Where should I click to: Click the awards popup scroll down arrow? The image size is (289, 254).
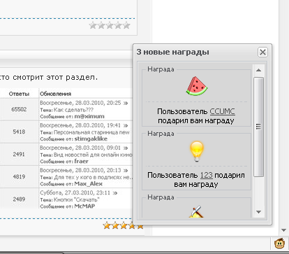[258, 212]
